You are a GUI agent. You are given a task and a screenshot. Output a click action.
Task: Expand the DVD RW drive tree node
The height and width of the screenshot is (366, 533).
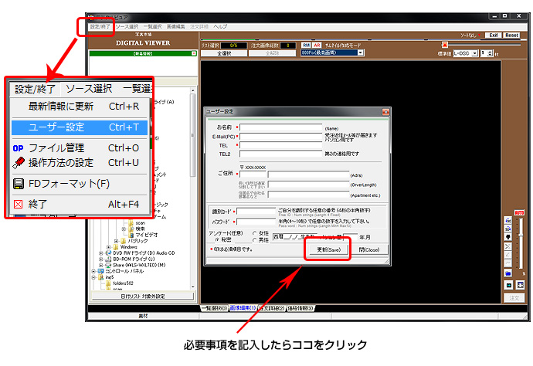tap(100, 253)
